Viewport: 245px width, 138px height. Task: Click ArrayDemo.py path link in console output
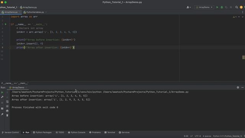pyautogui.click(x=145, y=92)
